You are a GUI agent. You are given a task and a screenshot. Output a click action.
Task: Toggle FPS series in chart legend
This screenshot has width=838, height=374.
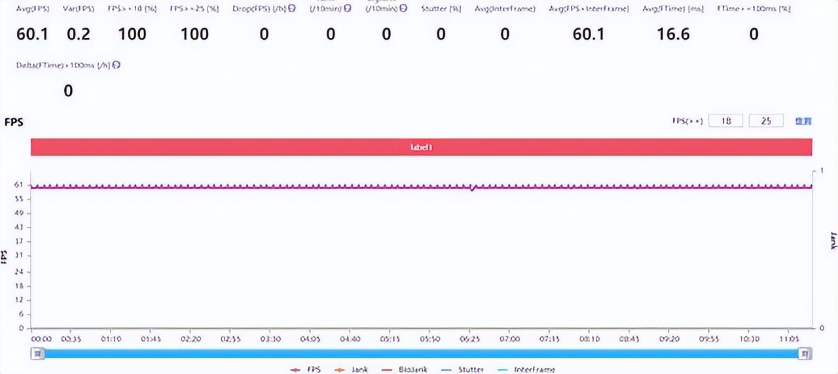click(x=304, y=369)
